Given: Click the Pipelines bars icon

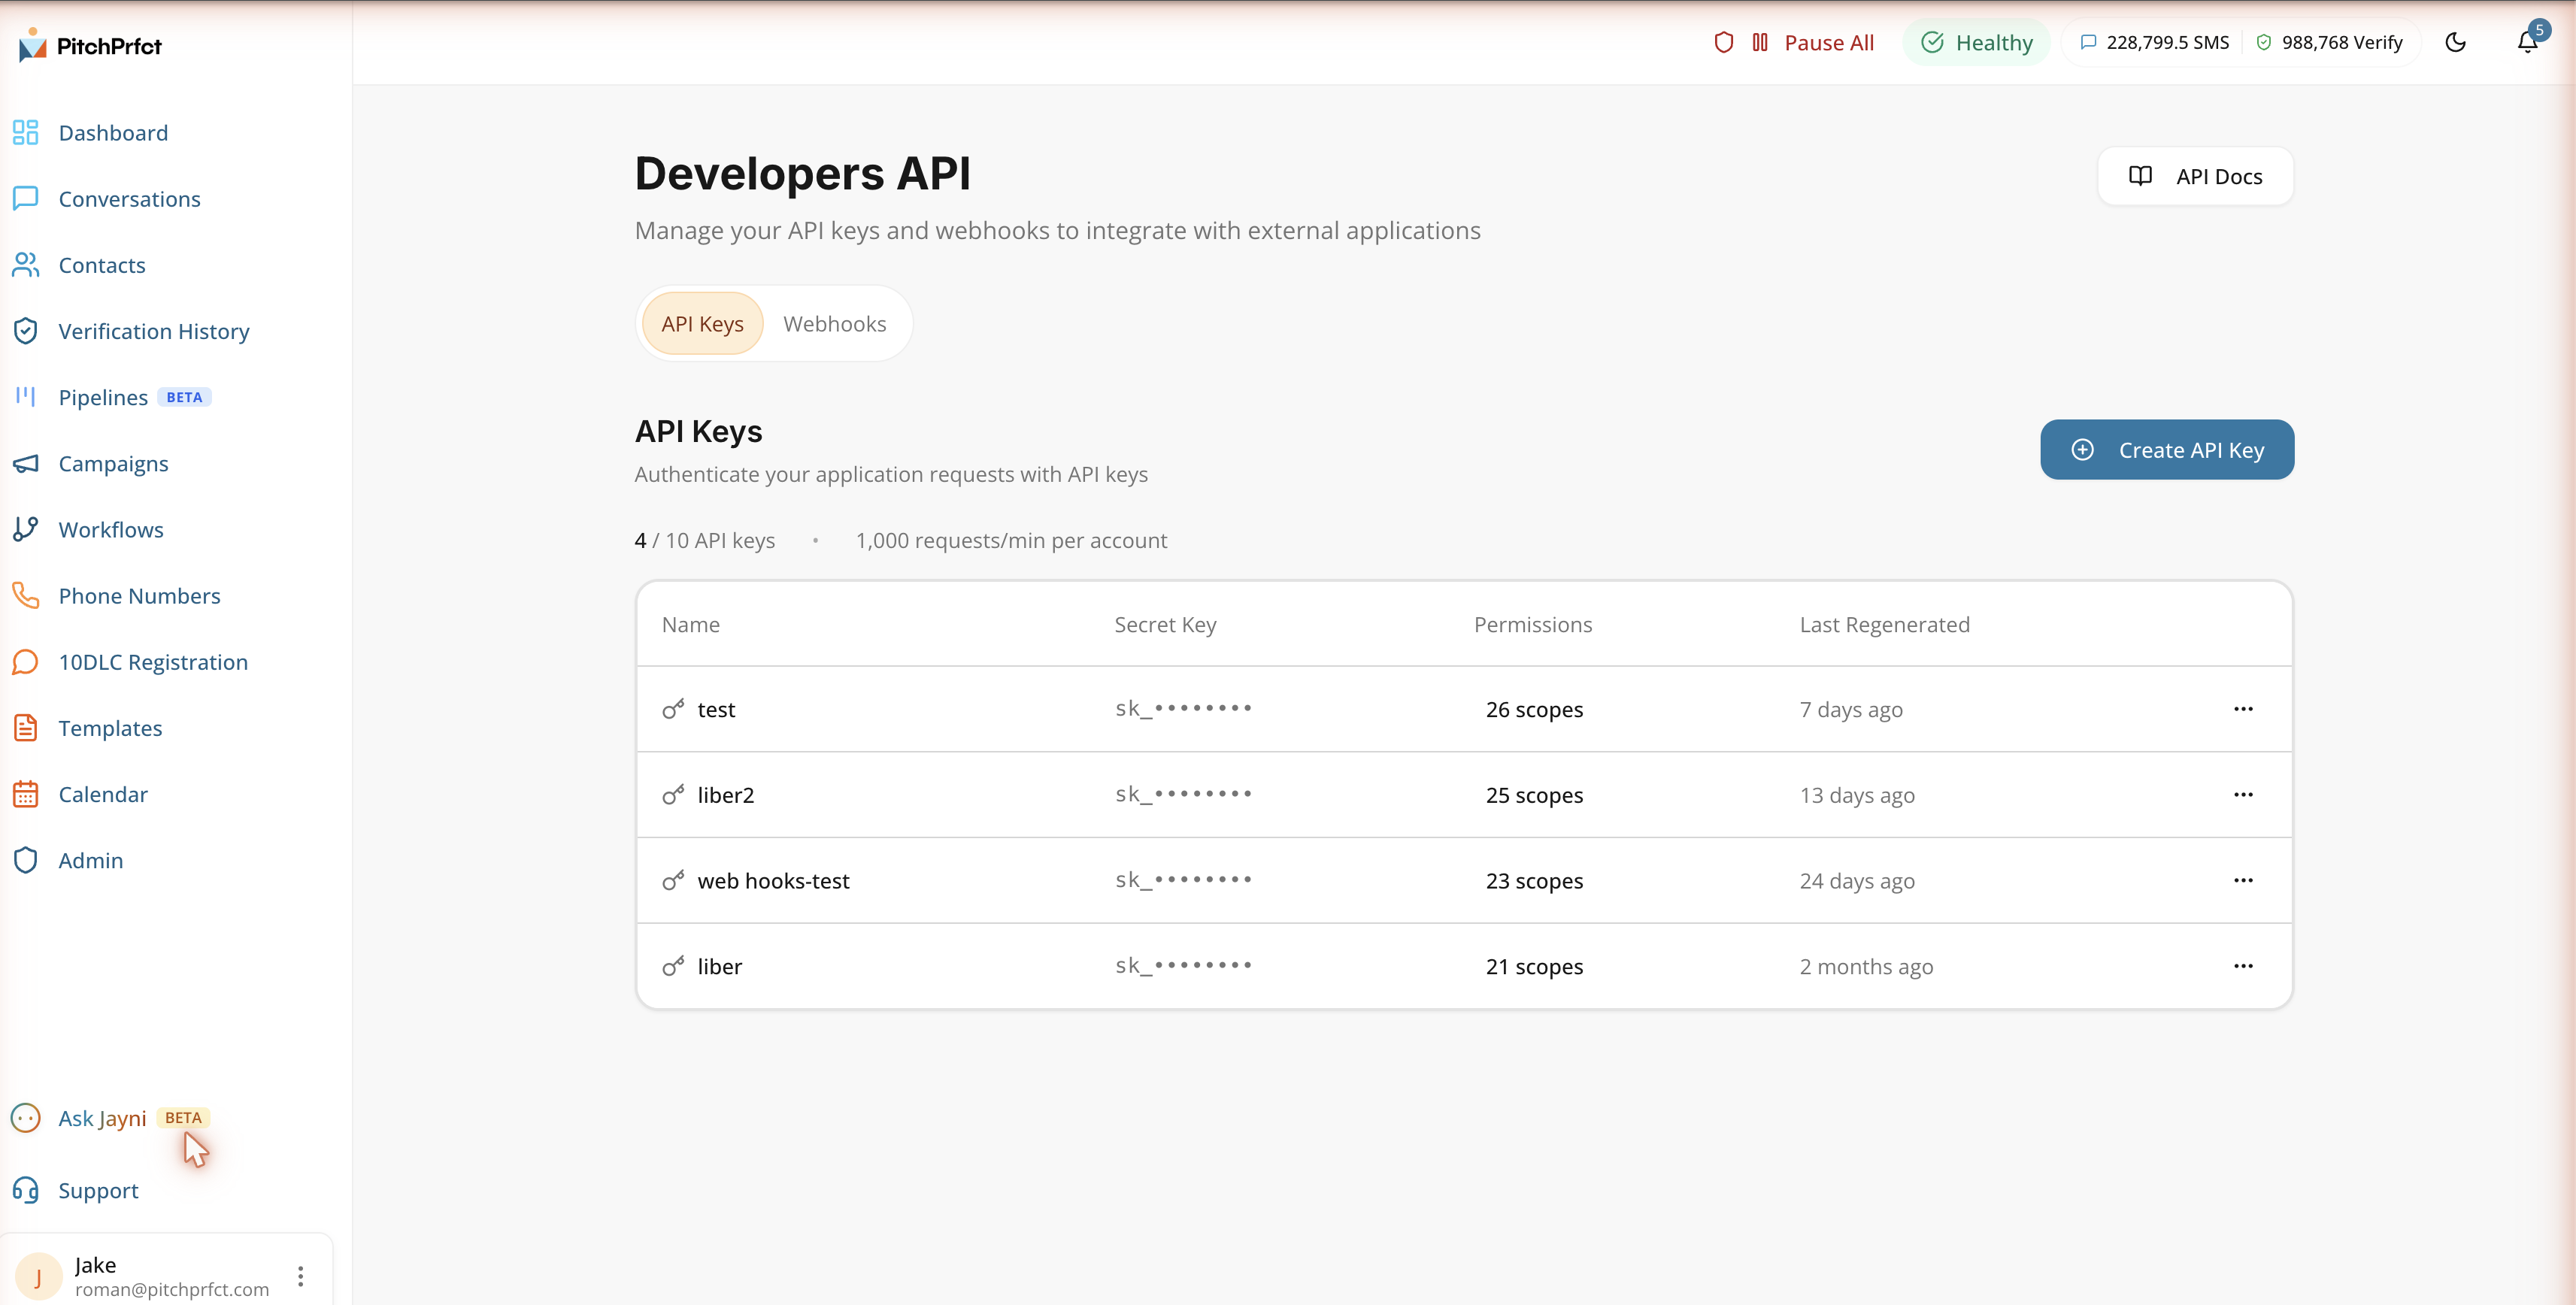Looking at the screenshot, I should point(26,396).
